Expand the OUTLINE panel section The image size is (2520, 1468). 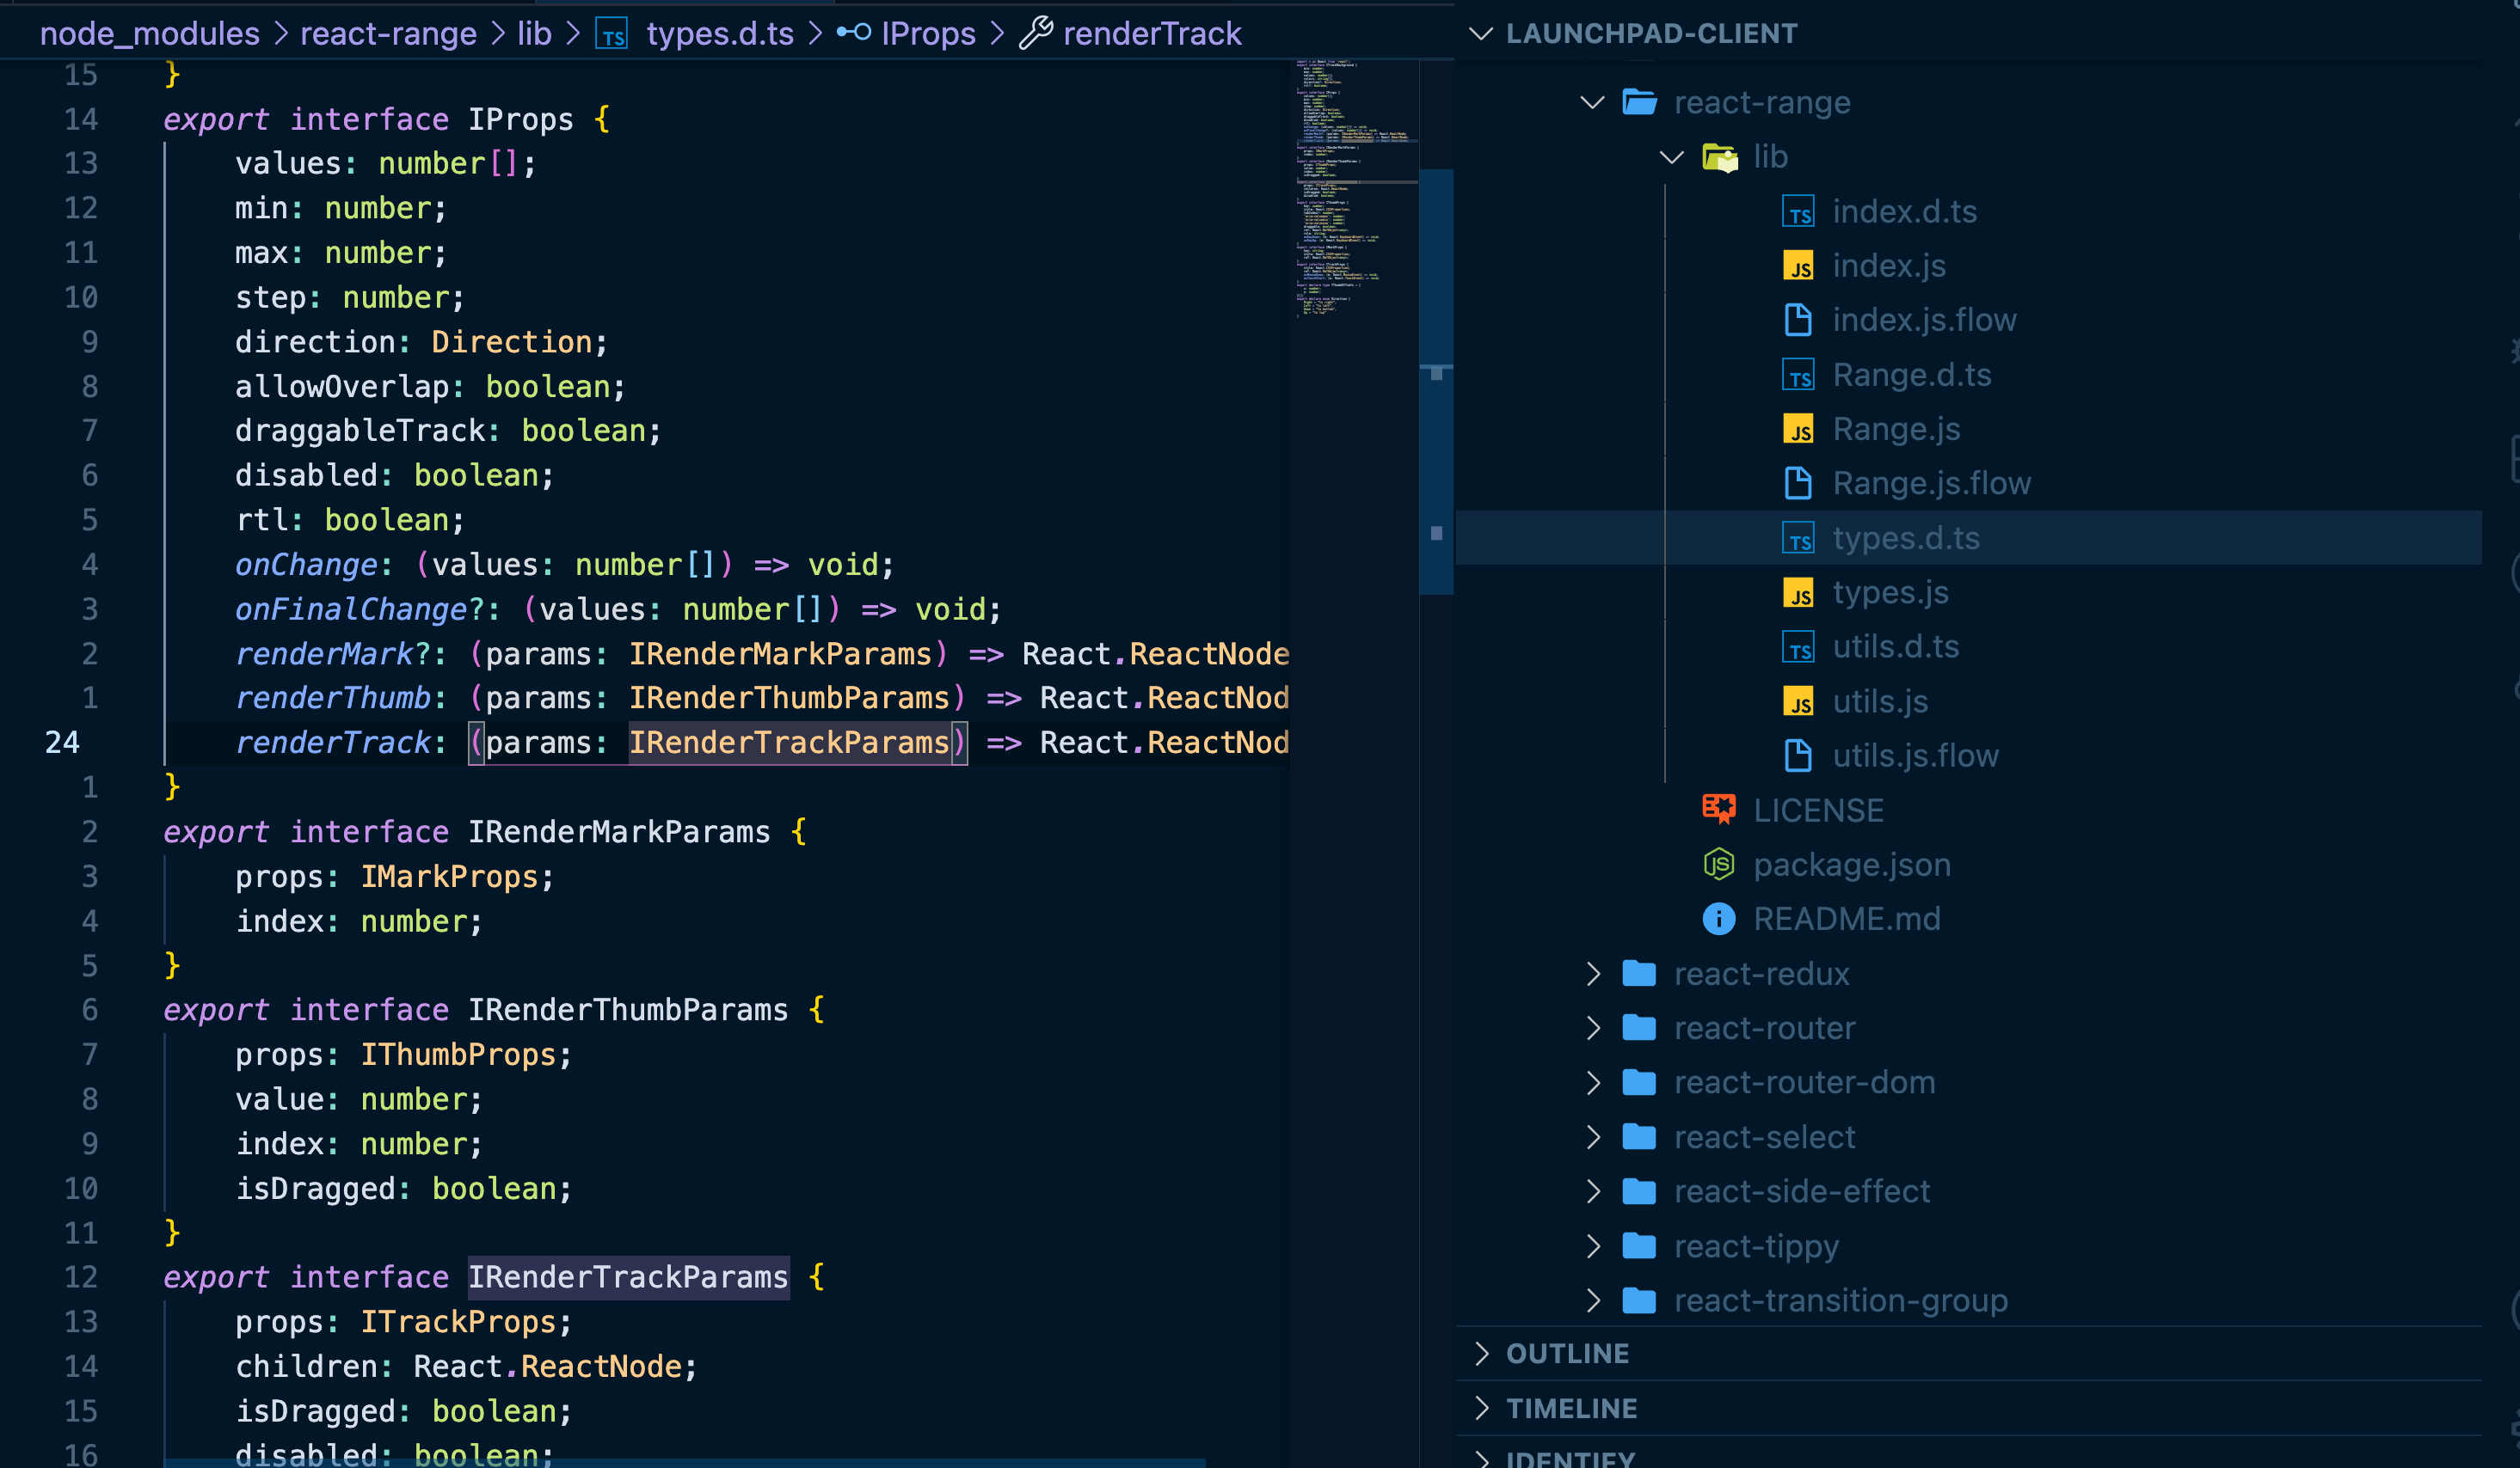[x=1567, y=1353]
